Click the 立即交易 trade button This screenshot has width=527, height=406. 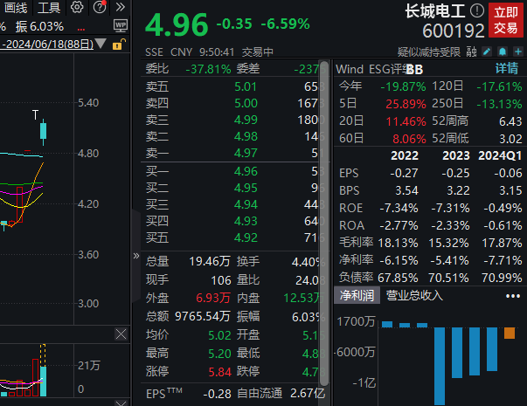pos(505,20)
